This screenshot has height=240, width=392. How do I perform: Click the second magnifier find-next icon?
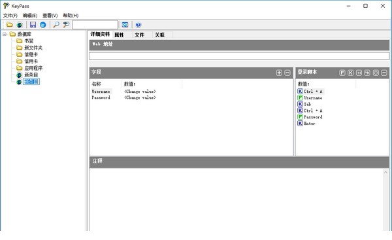[66, 25]
